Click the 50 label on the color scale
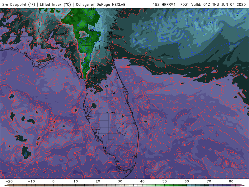249x187 pixels. pyautogui.click(x=165, y=181)
